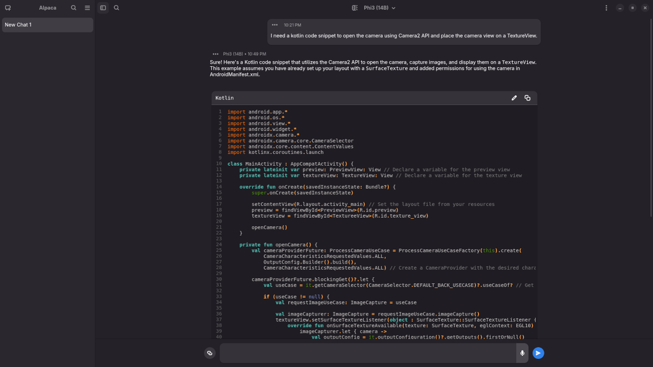Viewport: 653px width, 367px height.
Task: Click code line 'class MainActivity : AppCompatActivity()'
Action: point(290,164)
